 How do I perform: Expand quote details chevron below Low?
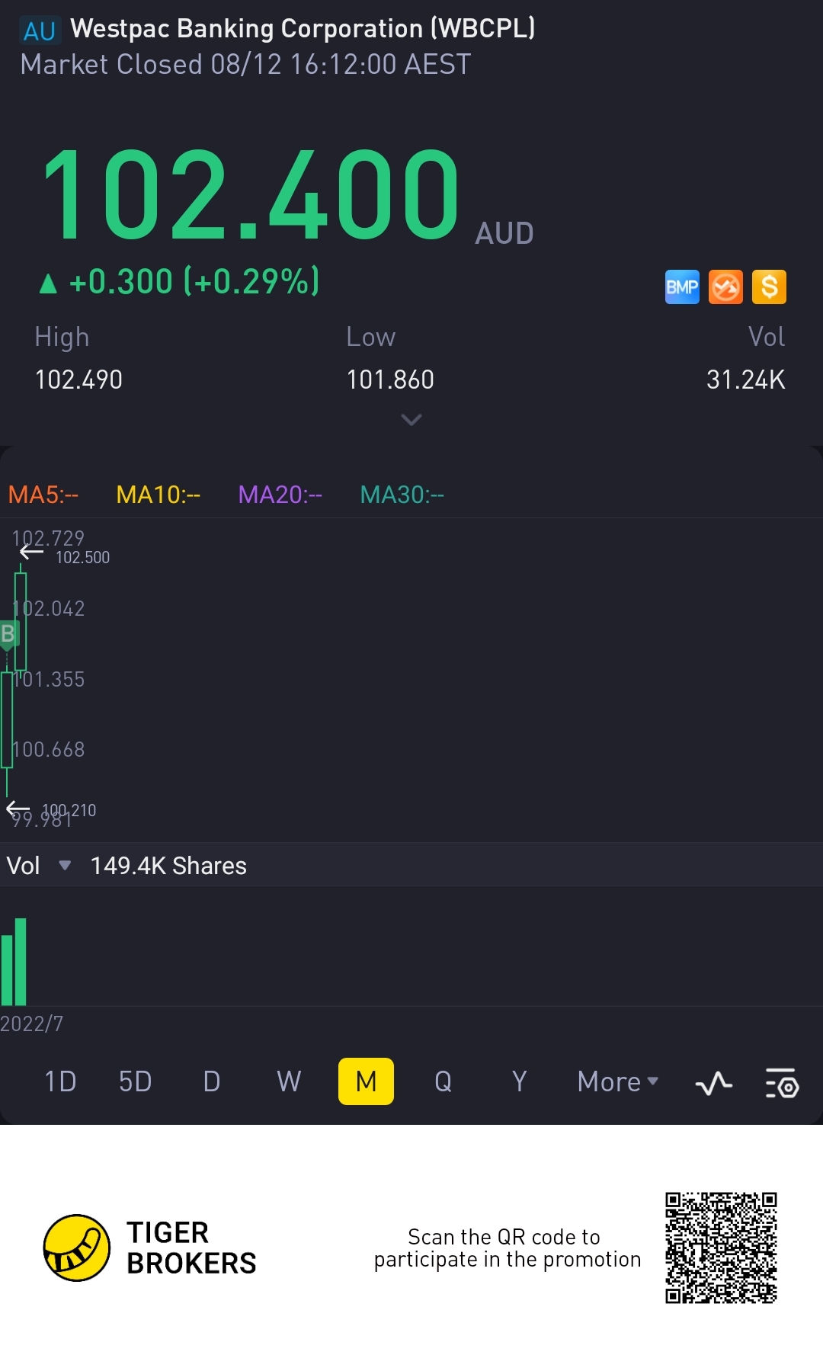411,420
